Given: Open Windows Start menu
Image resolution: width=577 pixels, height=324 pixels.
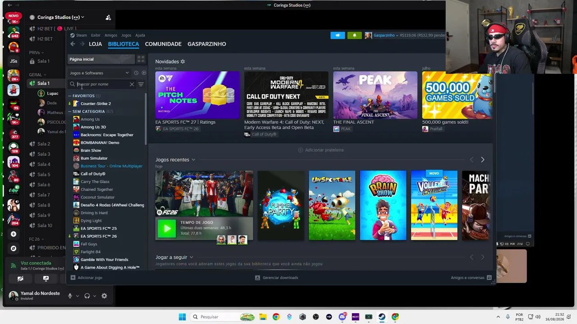Looking at the screenshot, I should [182, 317].
